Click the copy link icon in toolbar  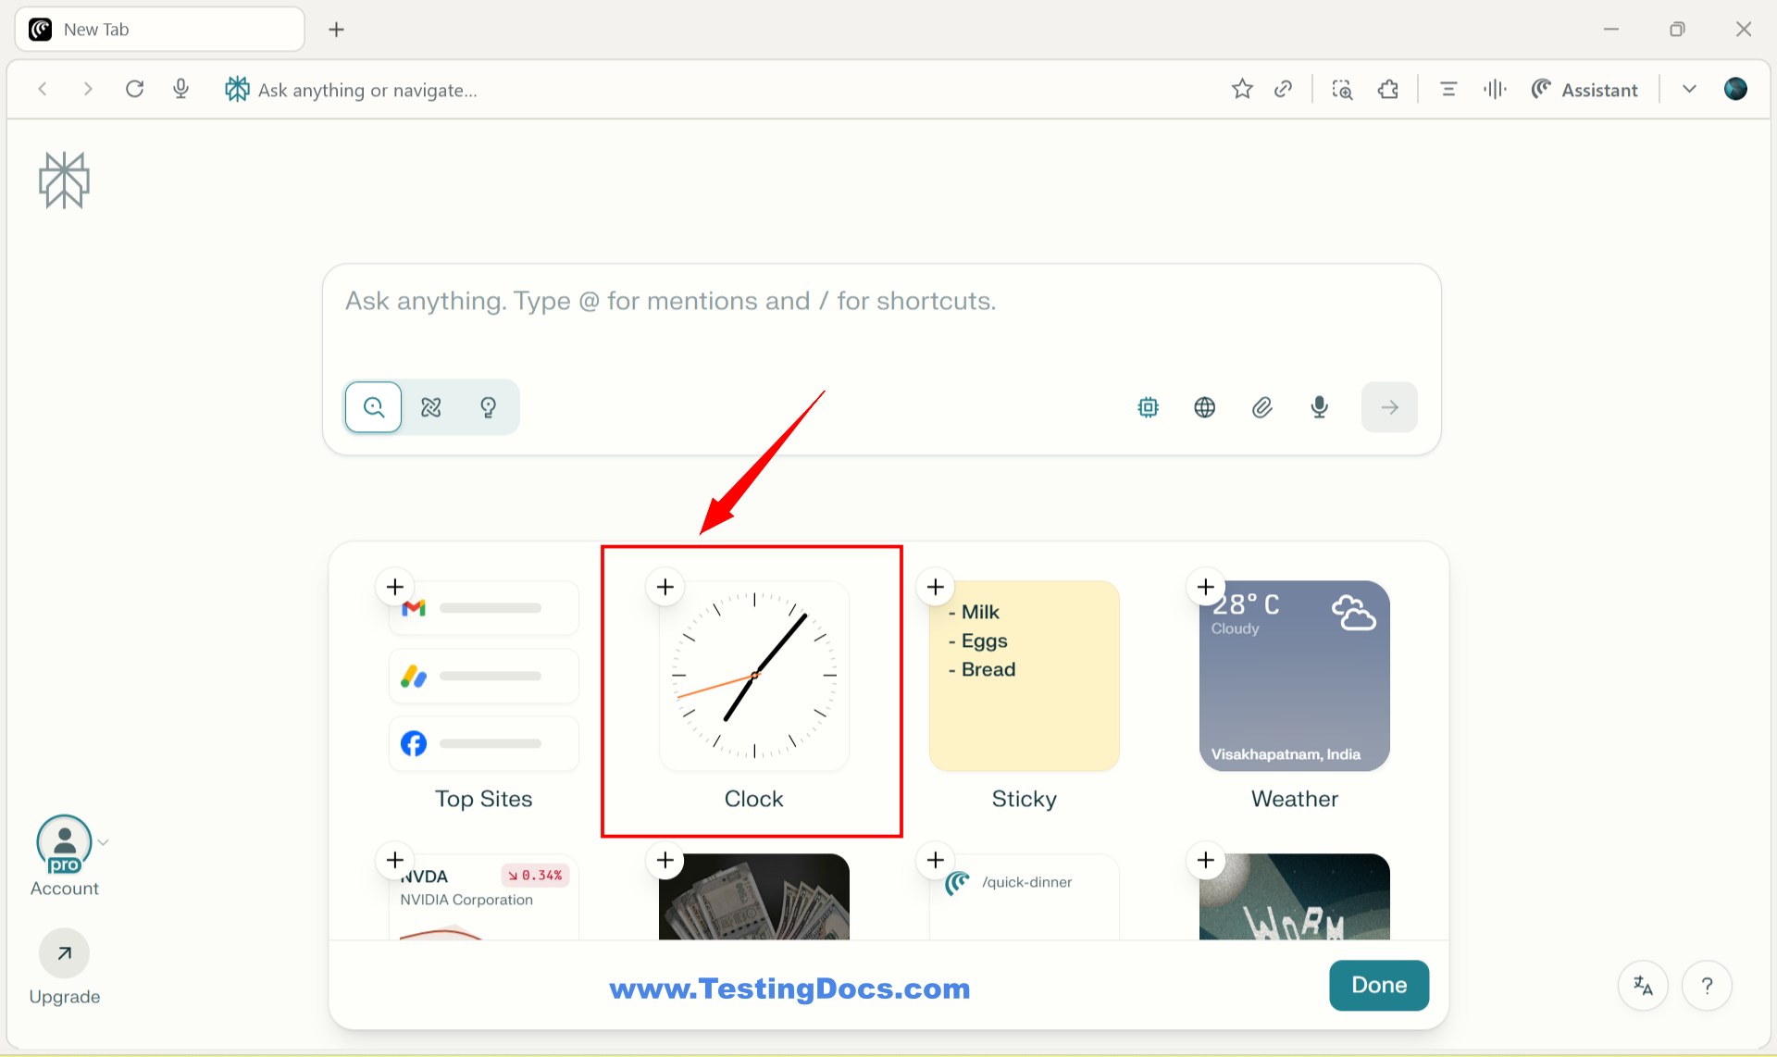(x=1283, y=89)
